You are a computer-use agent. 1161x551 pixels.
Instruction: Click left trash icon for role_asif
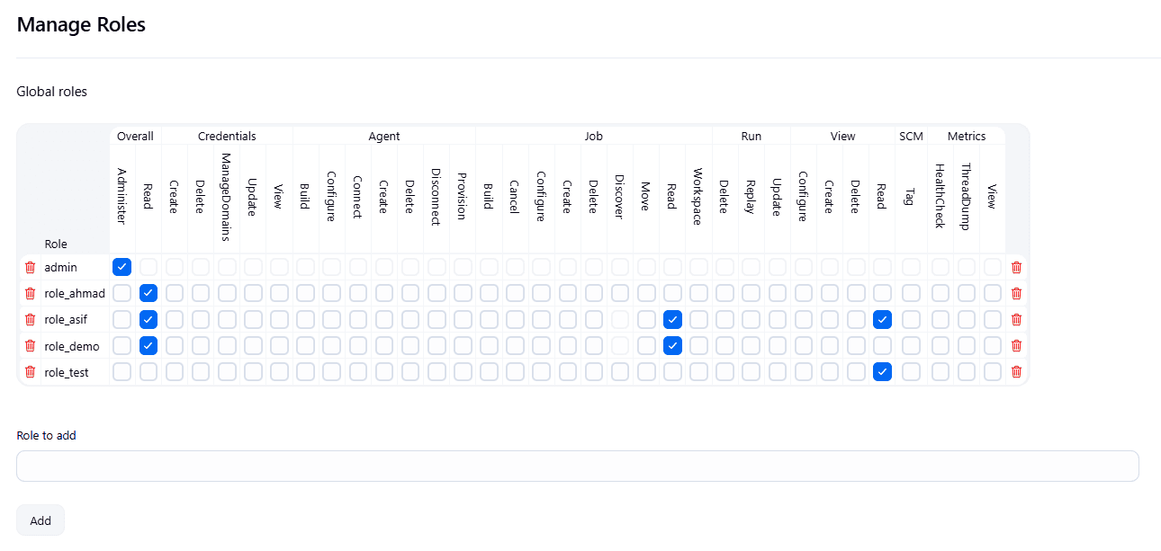click(x=30, y=319)
